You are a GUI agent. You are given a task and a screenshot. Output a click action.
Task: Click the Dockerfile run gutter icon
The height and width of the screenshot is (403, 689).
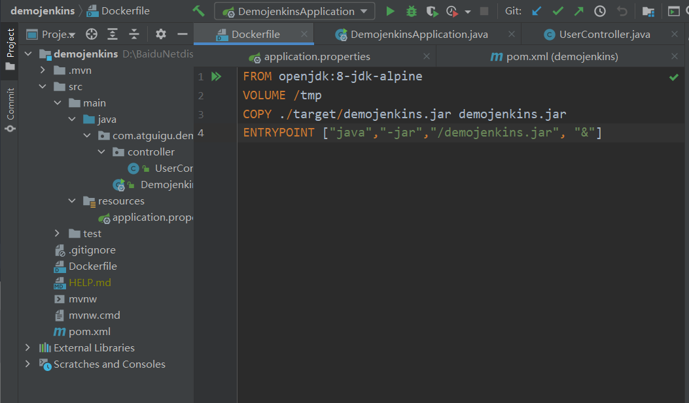coord(216,76)
